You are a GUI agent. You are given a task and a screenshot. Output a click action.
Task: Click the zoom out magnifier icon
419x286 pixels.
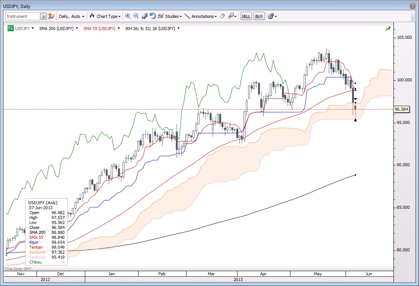tap(136, 16)
